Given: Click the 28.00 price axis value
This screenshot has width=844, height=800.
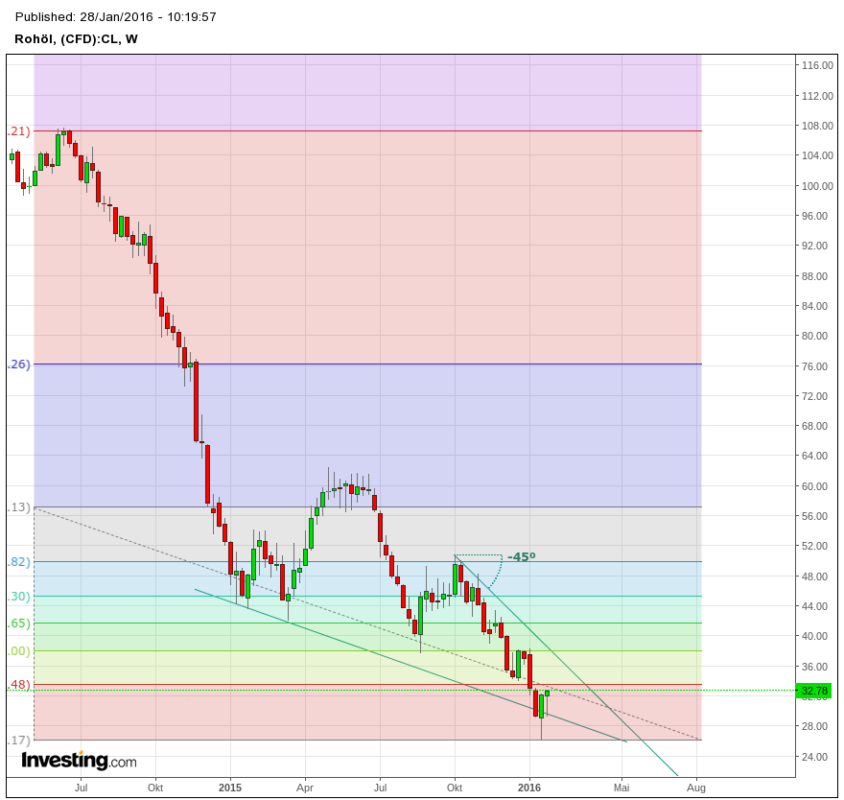Looking at the screenshot, I should click(814, 726).
